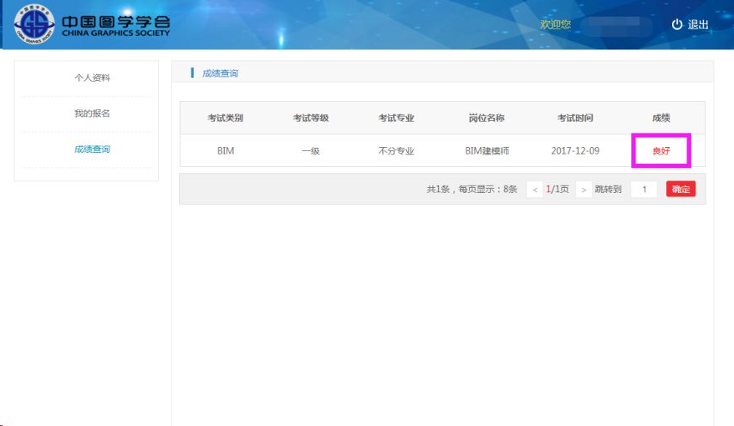Select 成绩查询 in the sidebar
734x426 pixels.
[92, 150]
